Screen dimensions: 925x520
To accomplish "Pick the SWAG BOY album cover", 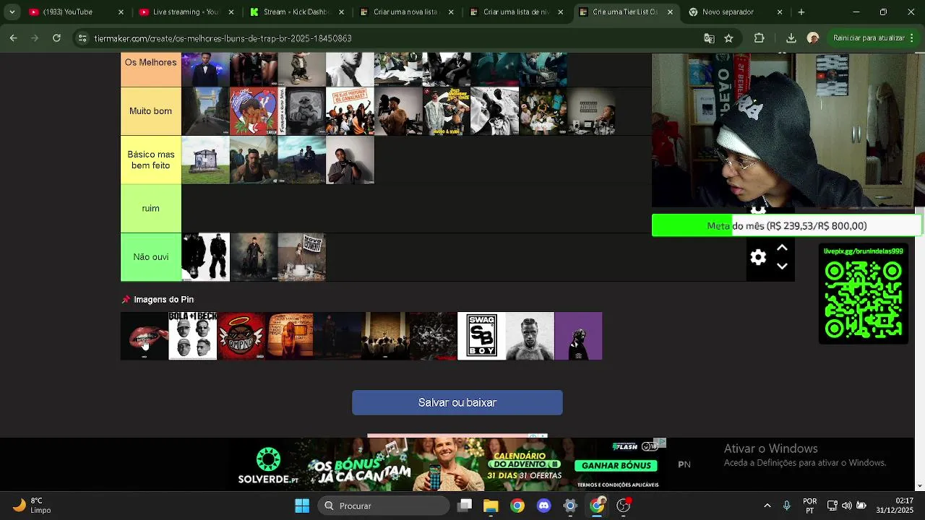I will (481, 336).
